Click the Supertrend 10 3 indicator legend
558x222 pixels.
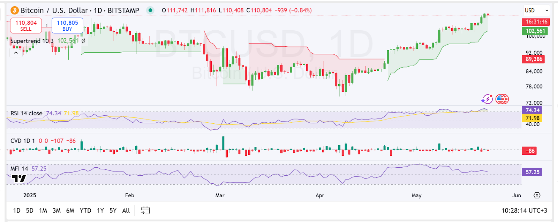pos(32,41)
